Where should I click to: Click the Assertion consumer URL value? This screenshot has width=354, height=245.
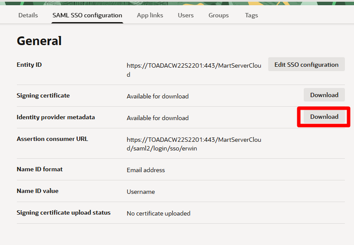(x=194, y=144)
